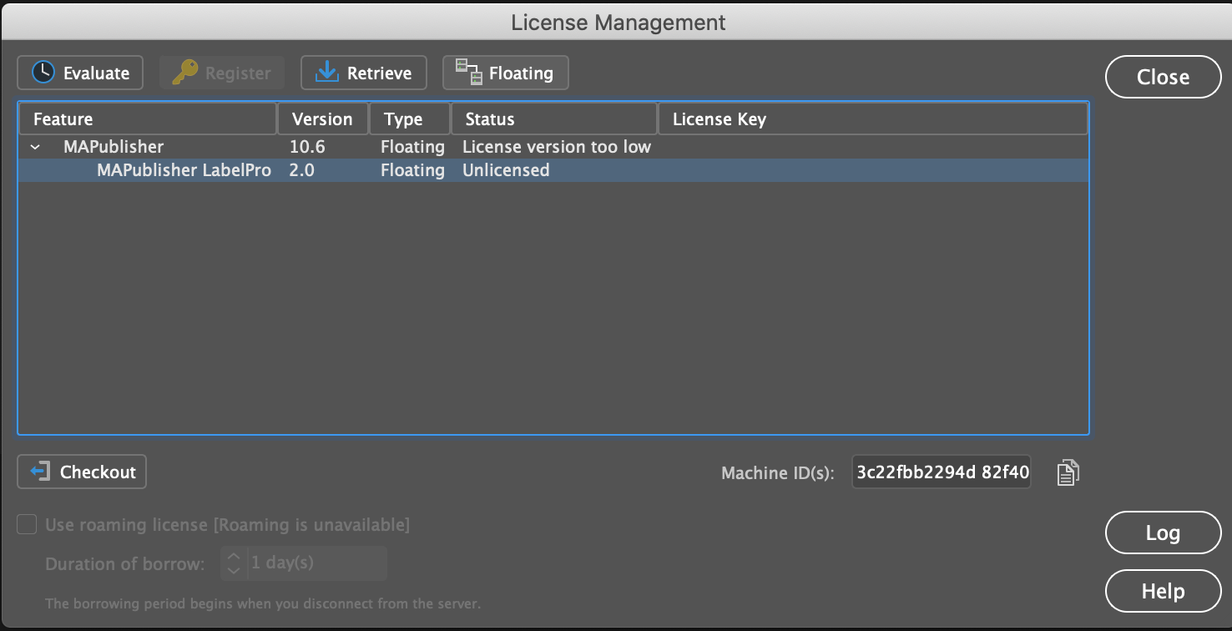The height and width of the screenshot is (631, 1232).
Task: Click the Evaluate clock icon
Action: click(x=43, y=73)
